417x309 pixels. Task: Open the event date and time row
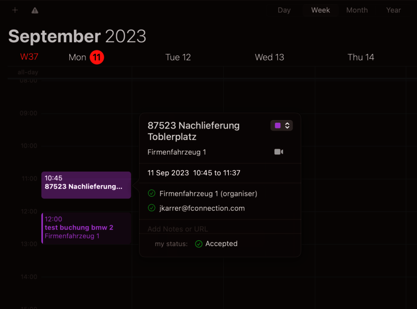(194, 173)
